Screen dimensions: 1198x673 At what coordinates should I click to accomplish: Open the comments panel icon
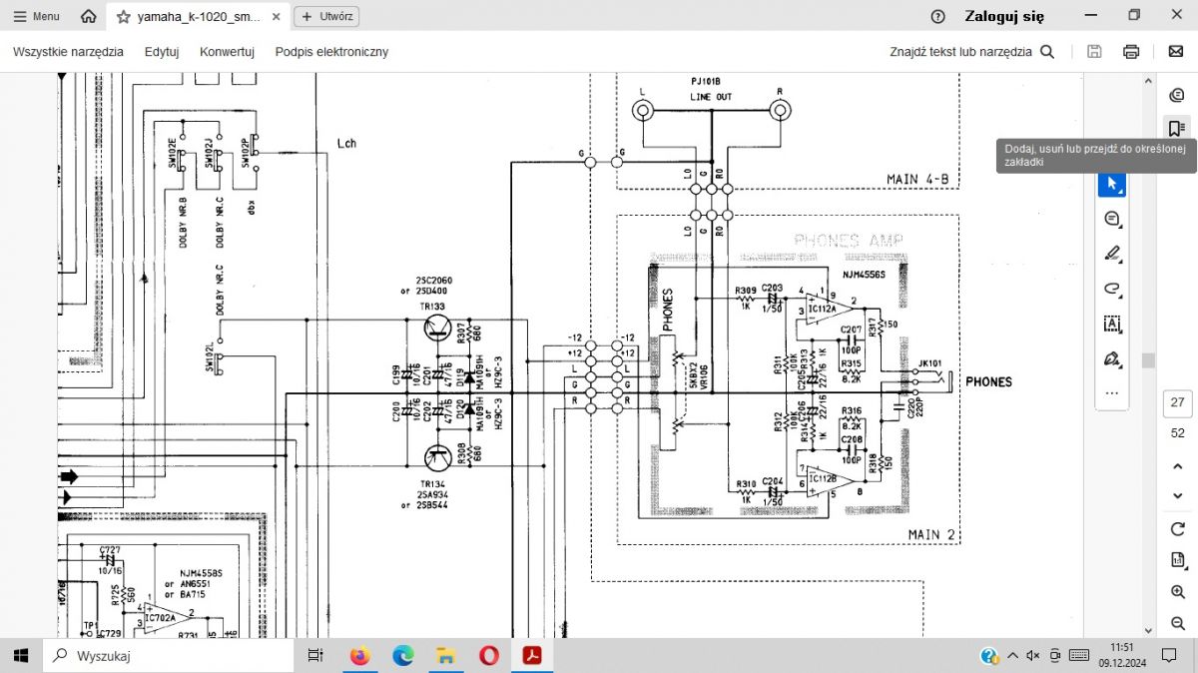point(1176,96)
